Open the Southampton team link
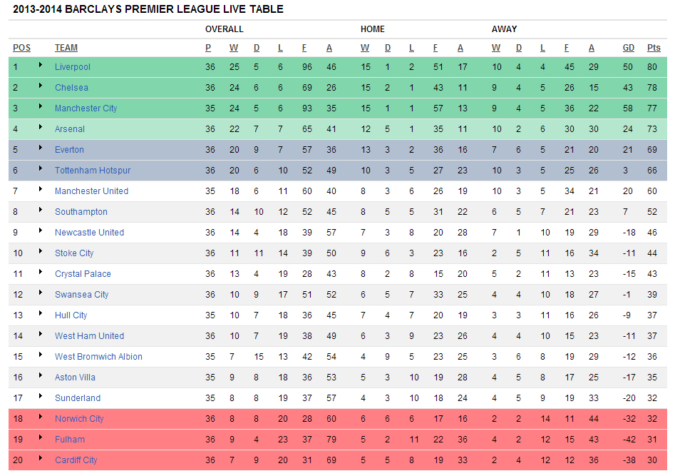The height and width of the screenshot is (476, 675). click(81, 212)
